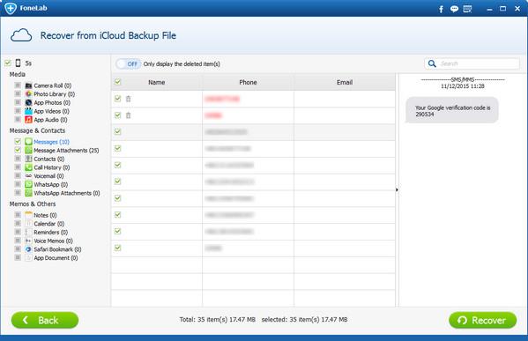Click the Memos & Others section heading
Screen dimensions: 528x341
(33, 204)
